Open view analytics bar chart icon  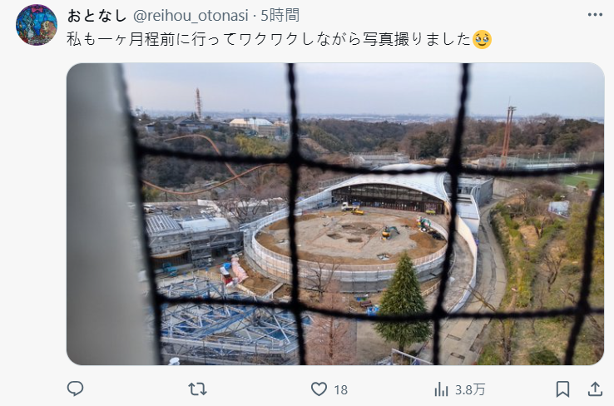[x=441, y=389]
